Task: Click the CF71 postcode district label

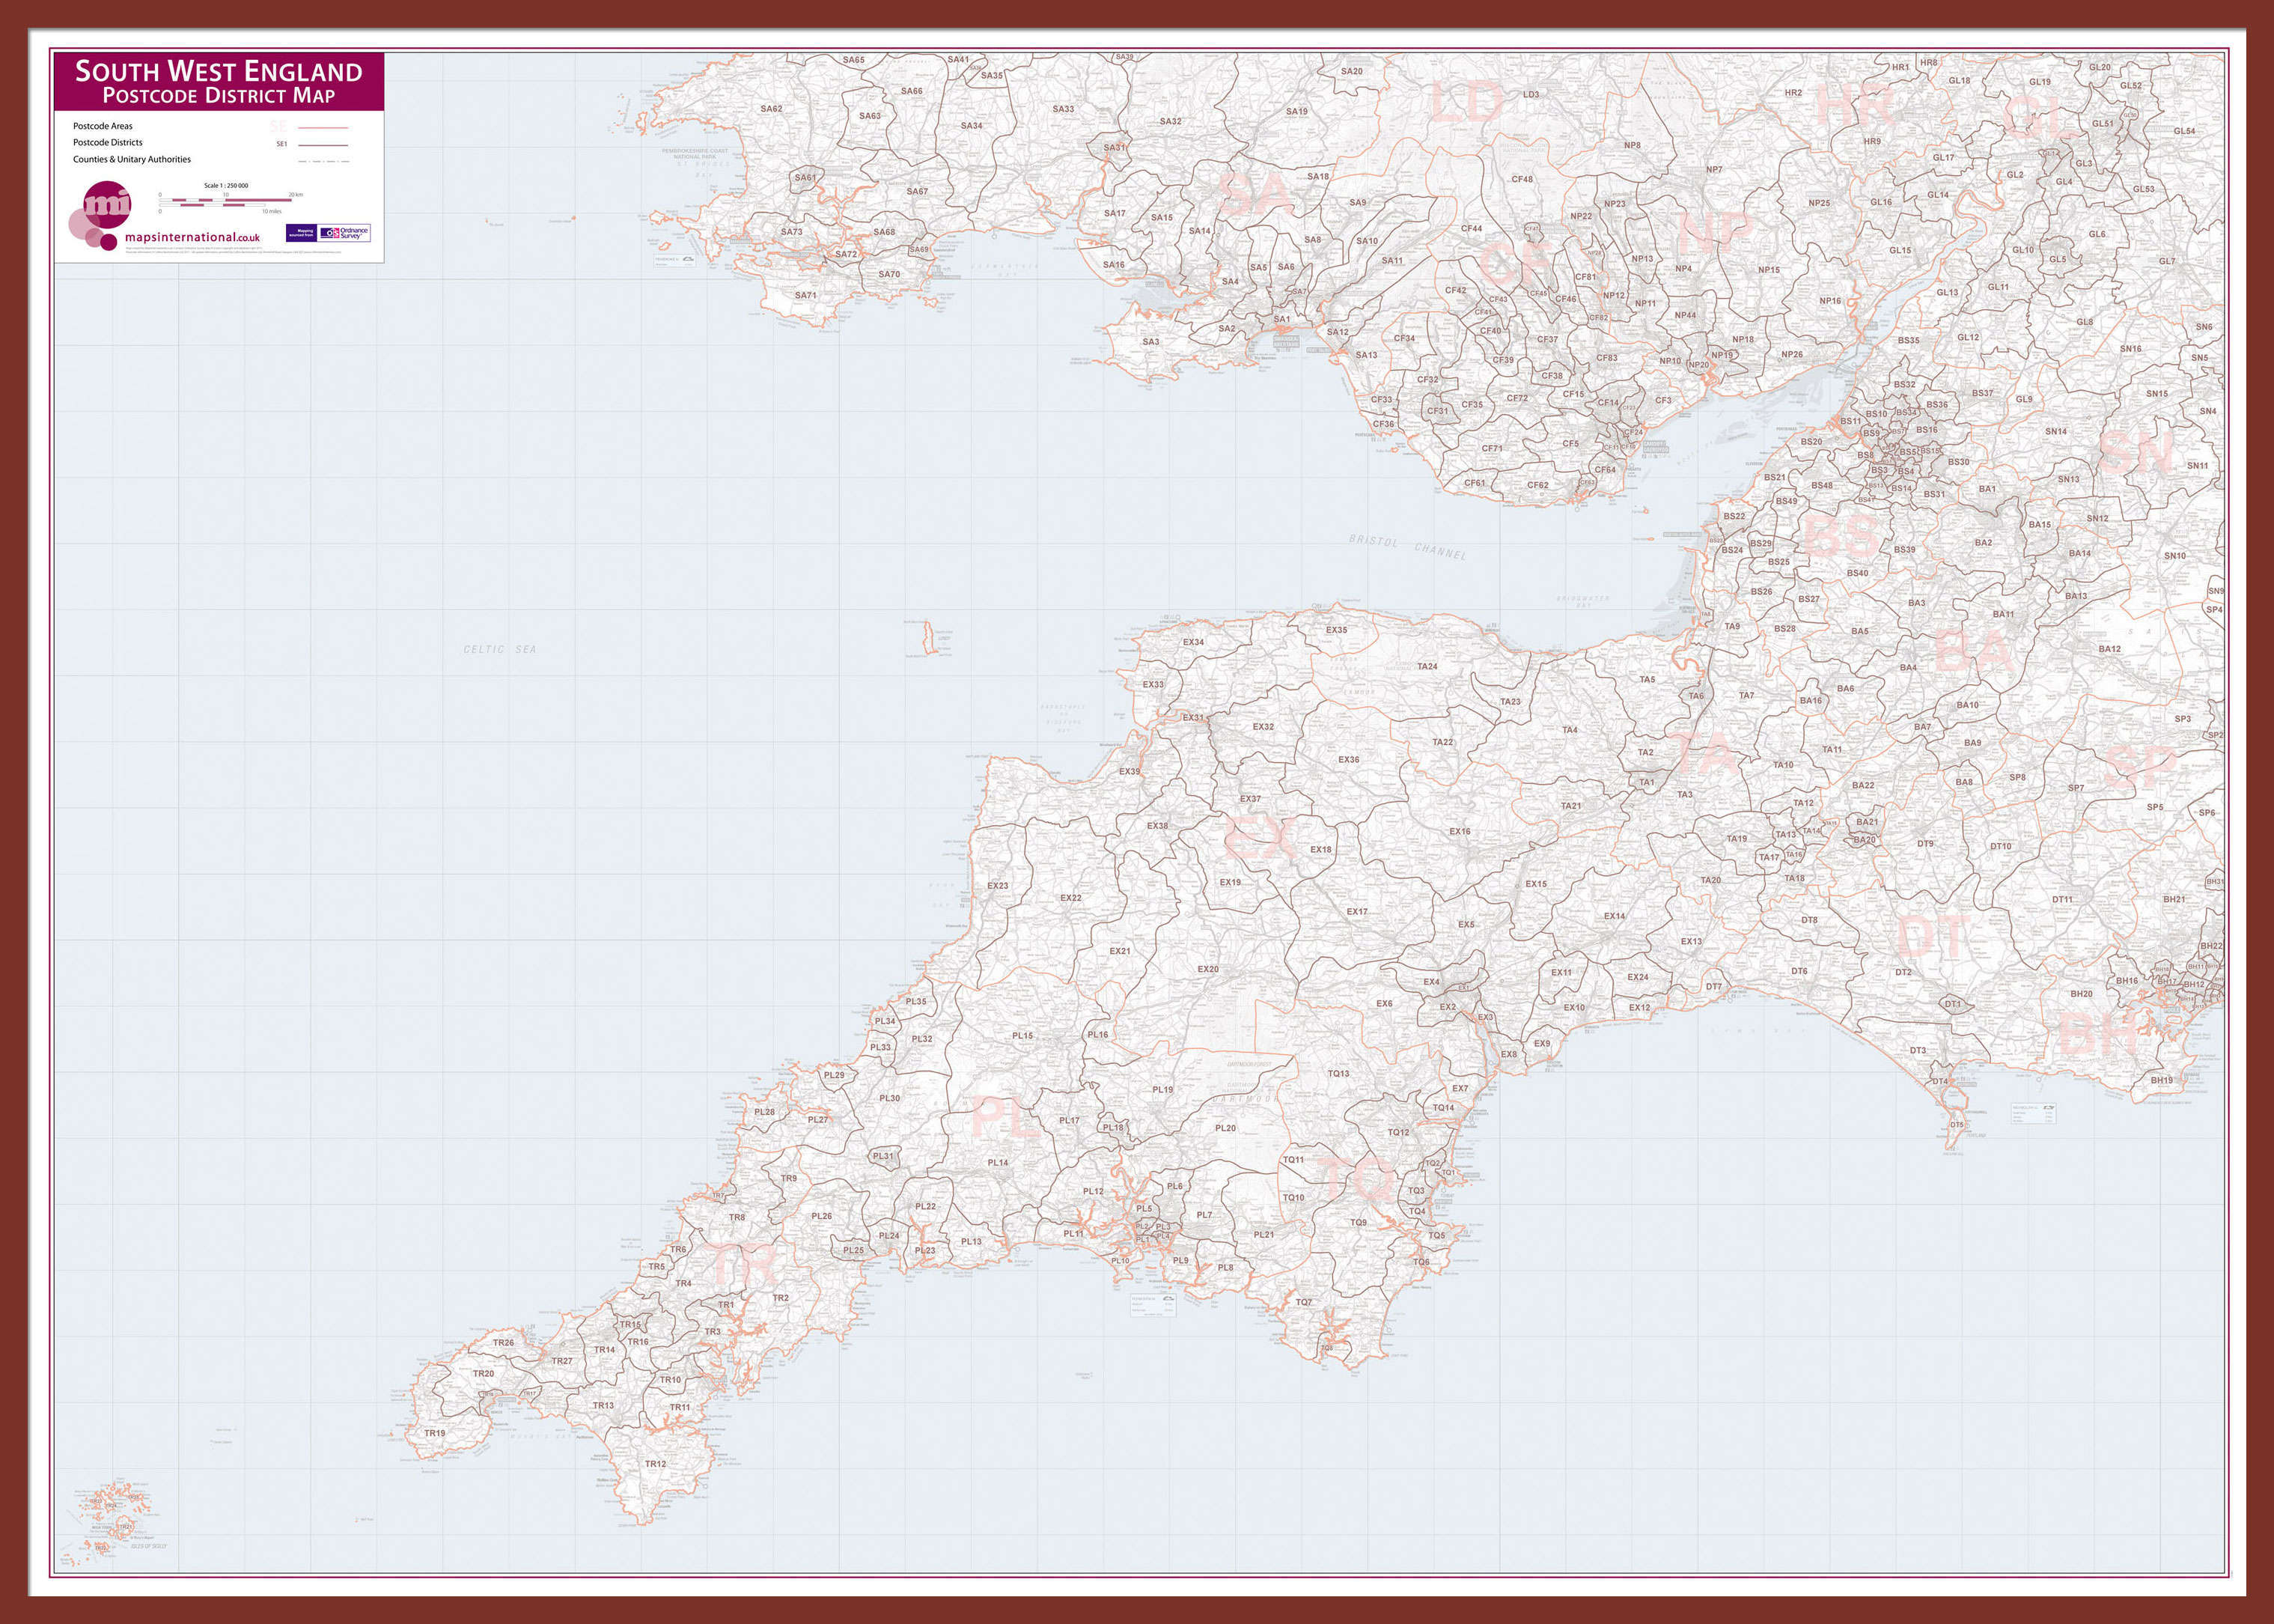Action: [x=1491, y=448]
